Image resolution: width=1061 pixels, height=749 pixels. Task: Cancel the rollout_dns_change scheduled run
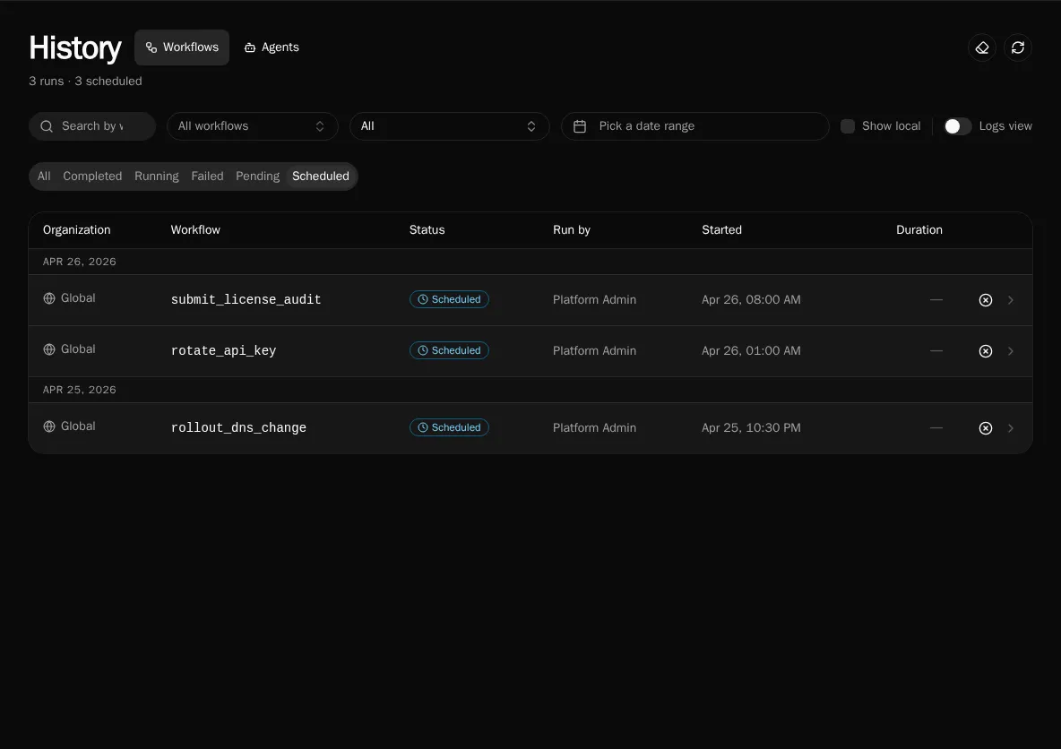tap(985, 428)
